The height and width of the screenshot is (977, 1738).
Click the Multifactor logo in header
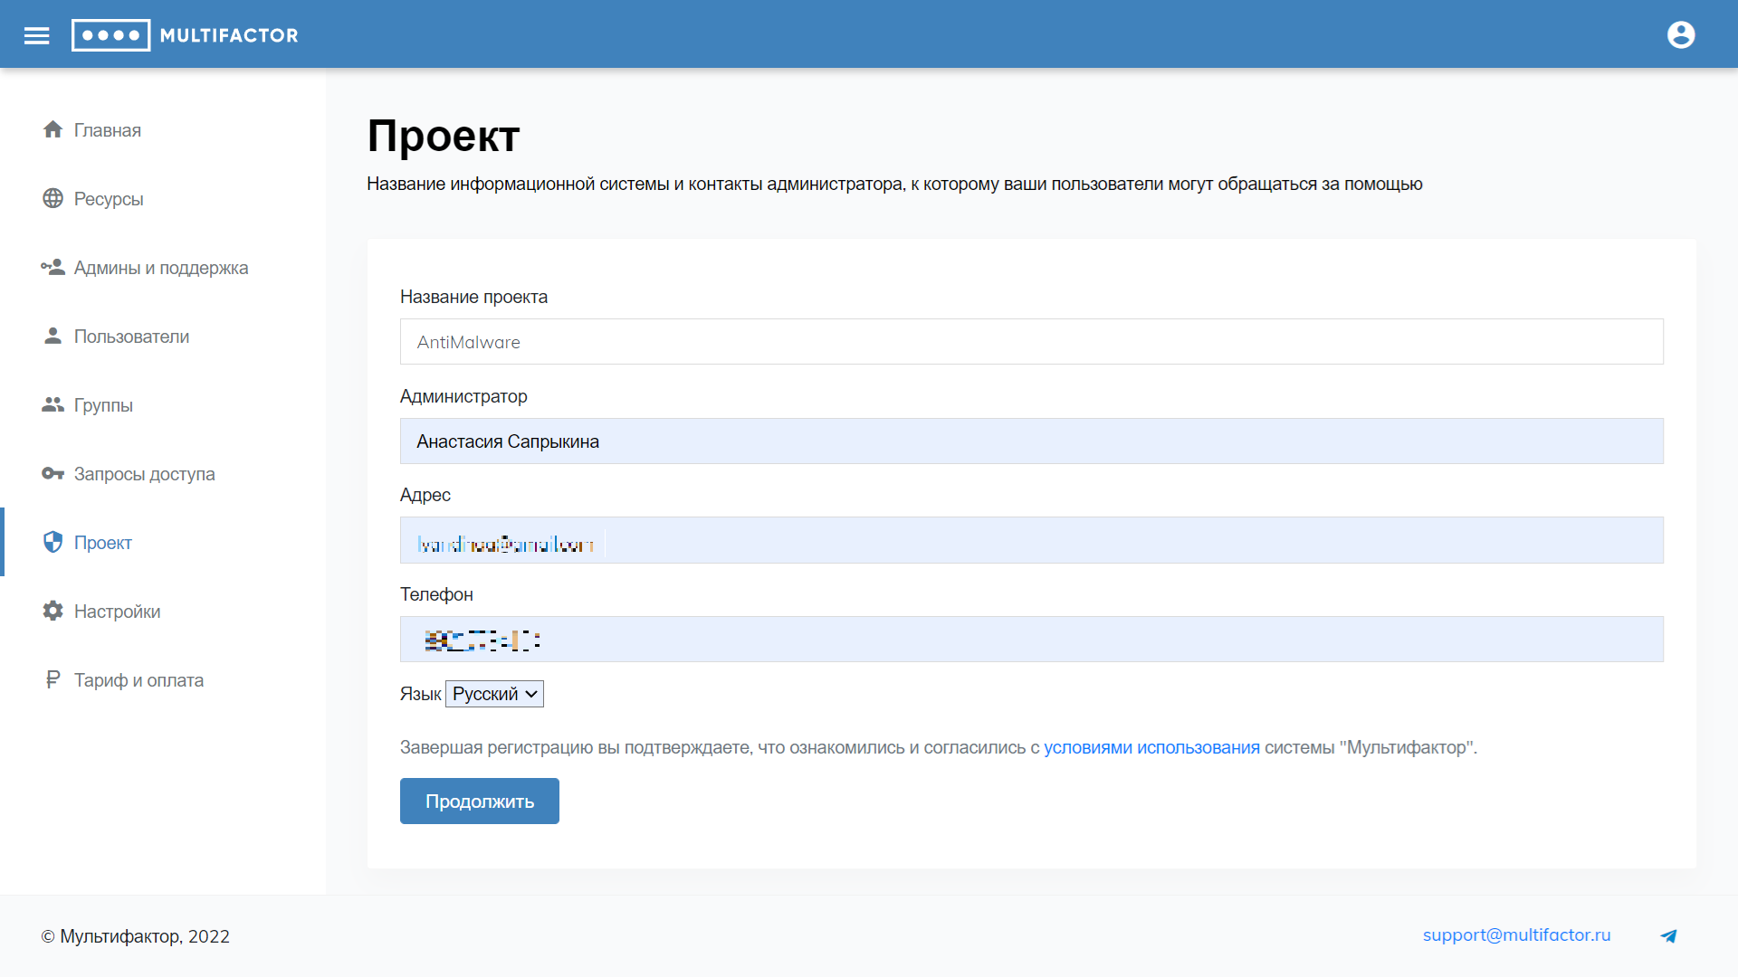tap(185, 35)
